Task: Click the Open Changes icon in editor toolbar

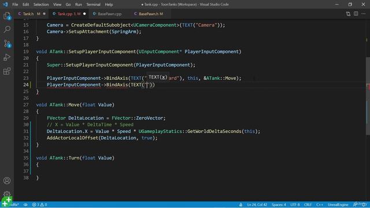Action: coord(348,14)
